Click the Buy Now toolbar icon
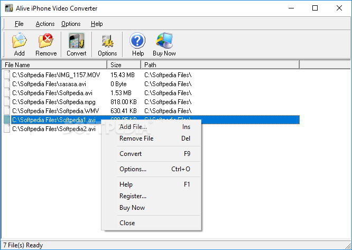 point(164,44)
